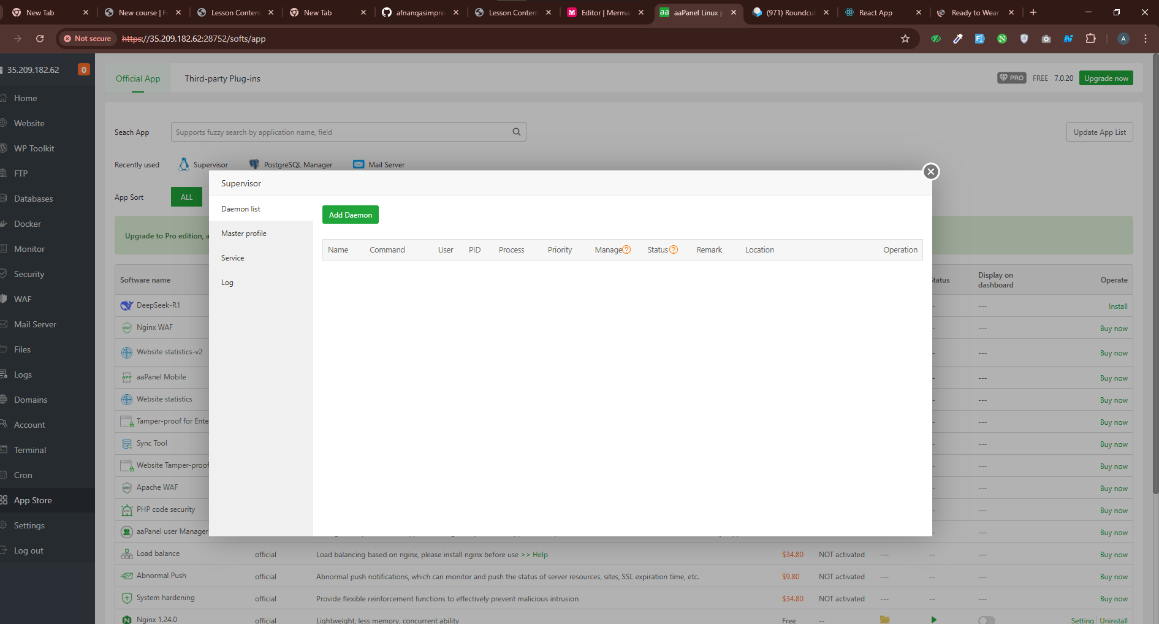Open recently used PostgreSQL Manager
Screen dimensions: 1159x624
tap(291, 164)
